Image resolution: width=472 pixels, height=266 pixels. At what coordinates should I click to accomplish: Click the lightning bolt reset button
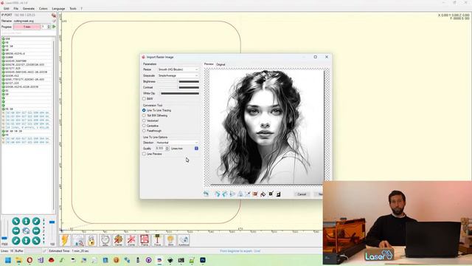coord(65,240)
